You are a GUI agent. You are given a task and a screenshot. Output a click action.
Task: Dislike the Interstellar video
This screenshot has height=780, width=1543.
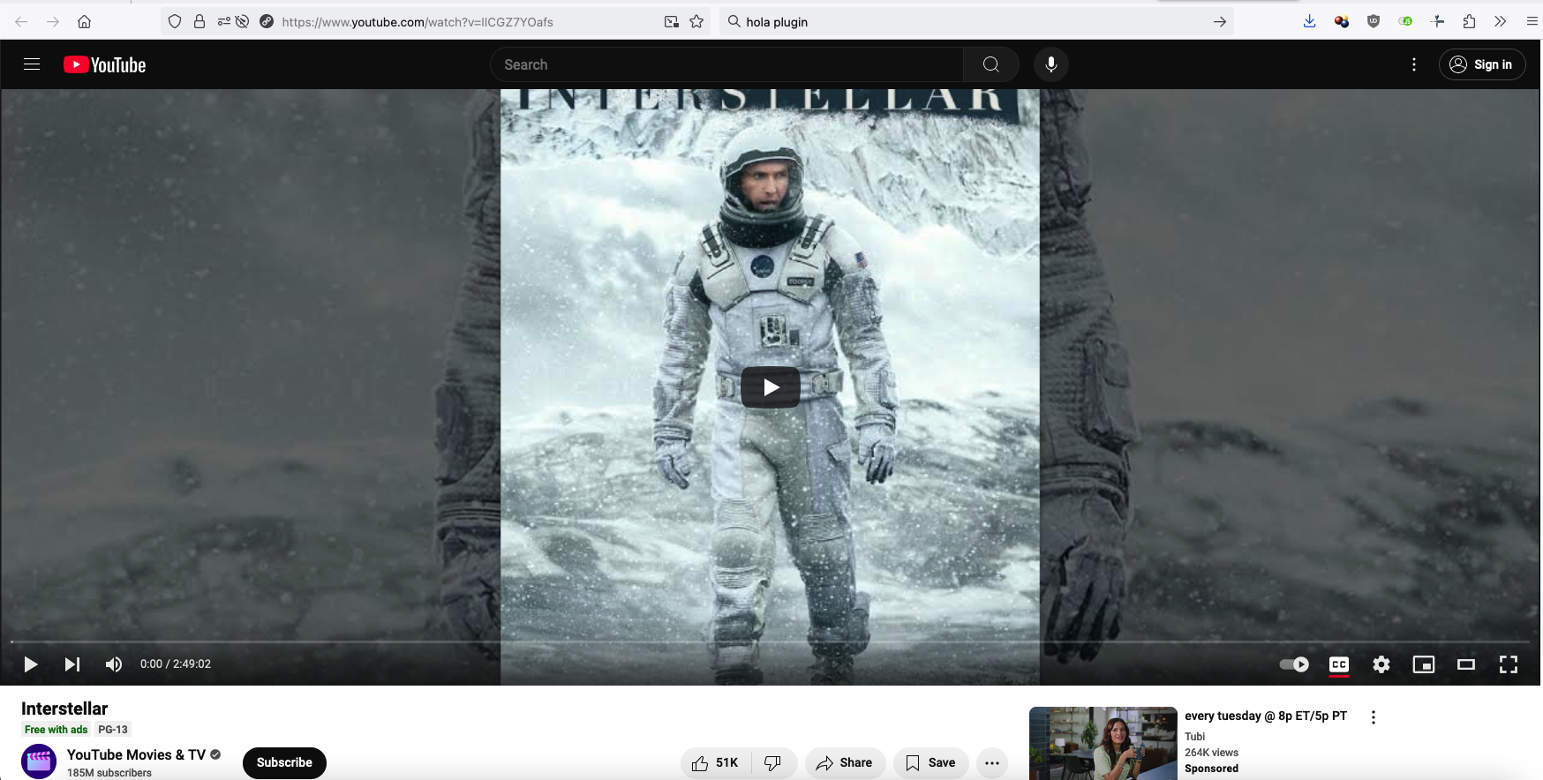[773, 763]
